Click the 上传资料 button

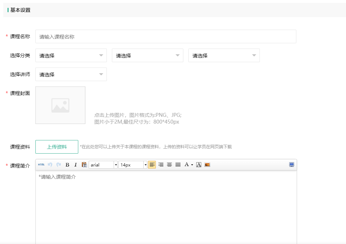pos(57,147)
